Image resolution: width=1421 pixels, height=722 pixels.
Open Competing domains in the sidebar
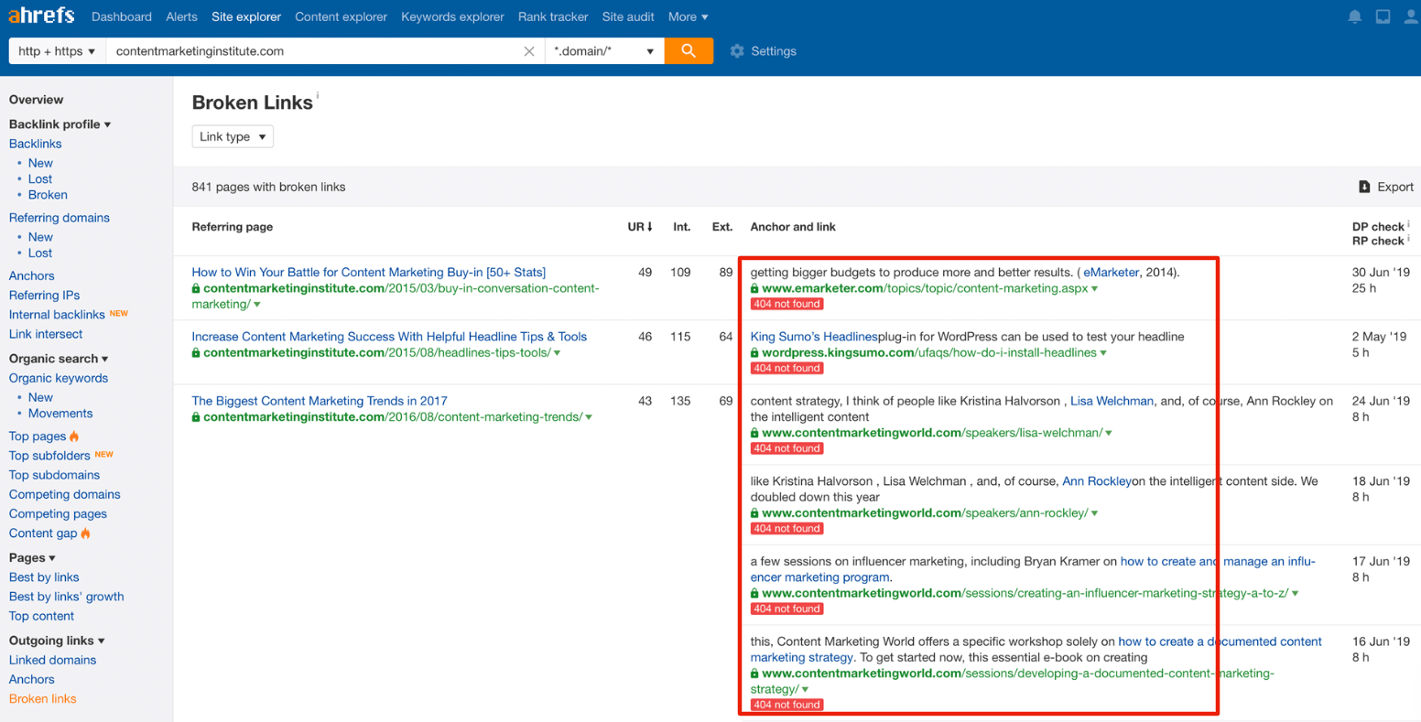tap(65, 494)
